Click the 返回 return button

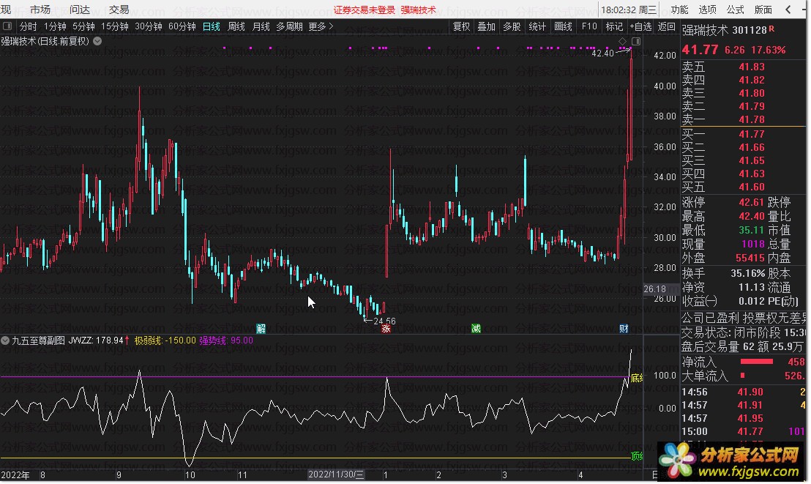[x=667, y=26]
